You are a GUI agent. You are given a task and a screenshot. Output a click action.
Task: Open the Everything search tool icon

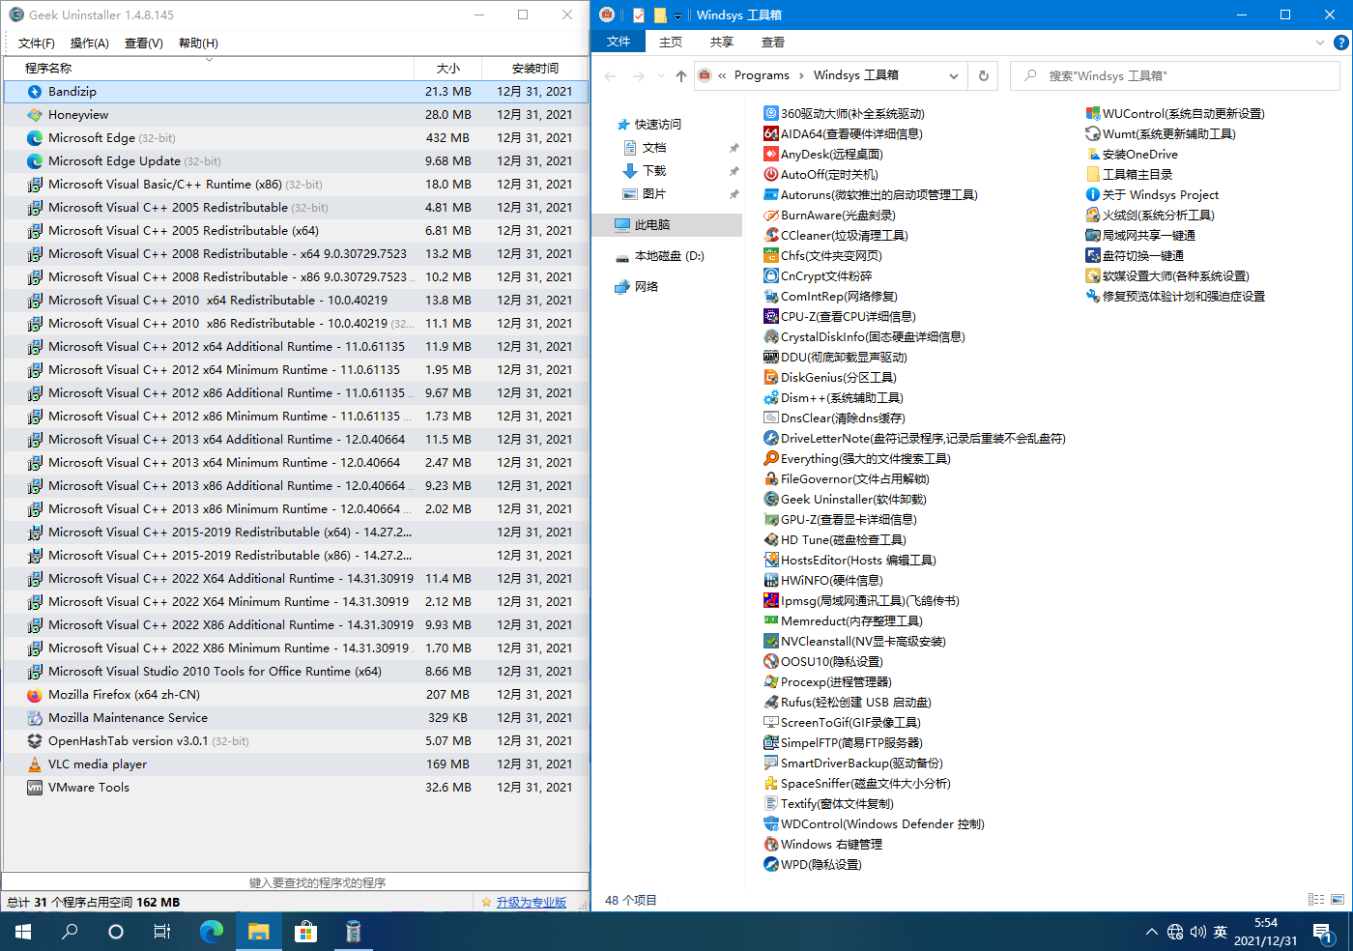(x=770, y=459)
